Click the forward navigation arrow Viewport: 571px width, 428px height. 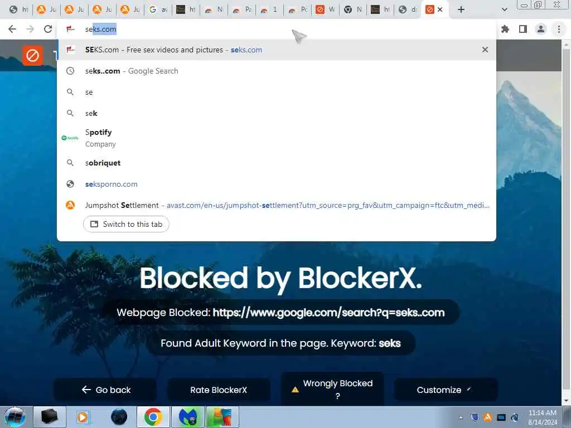[x=30, y=29]
